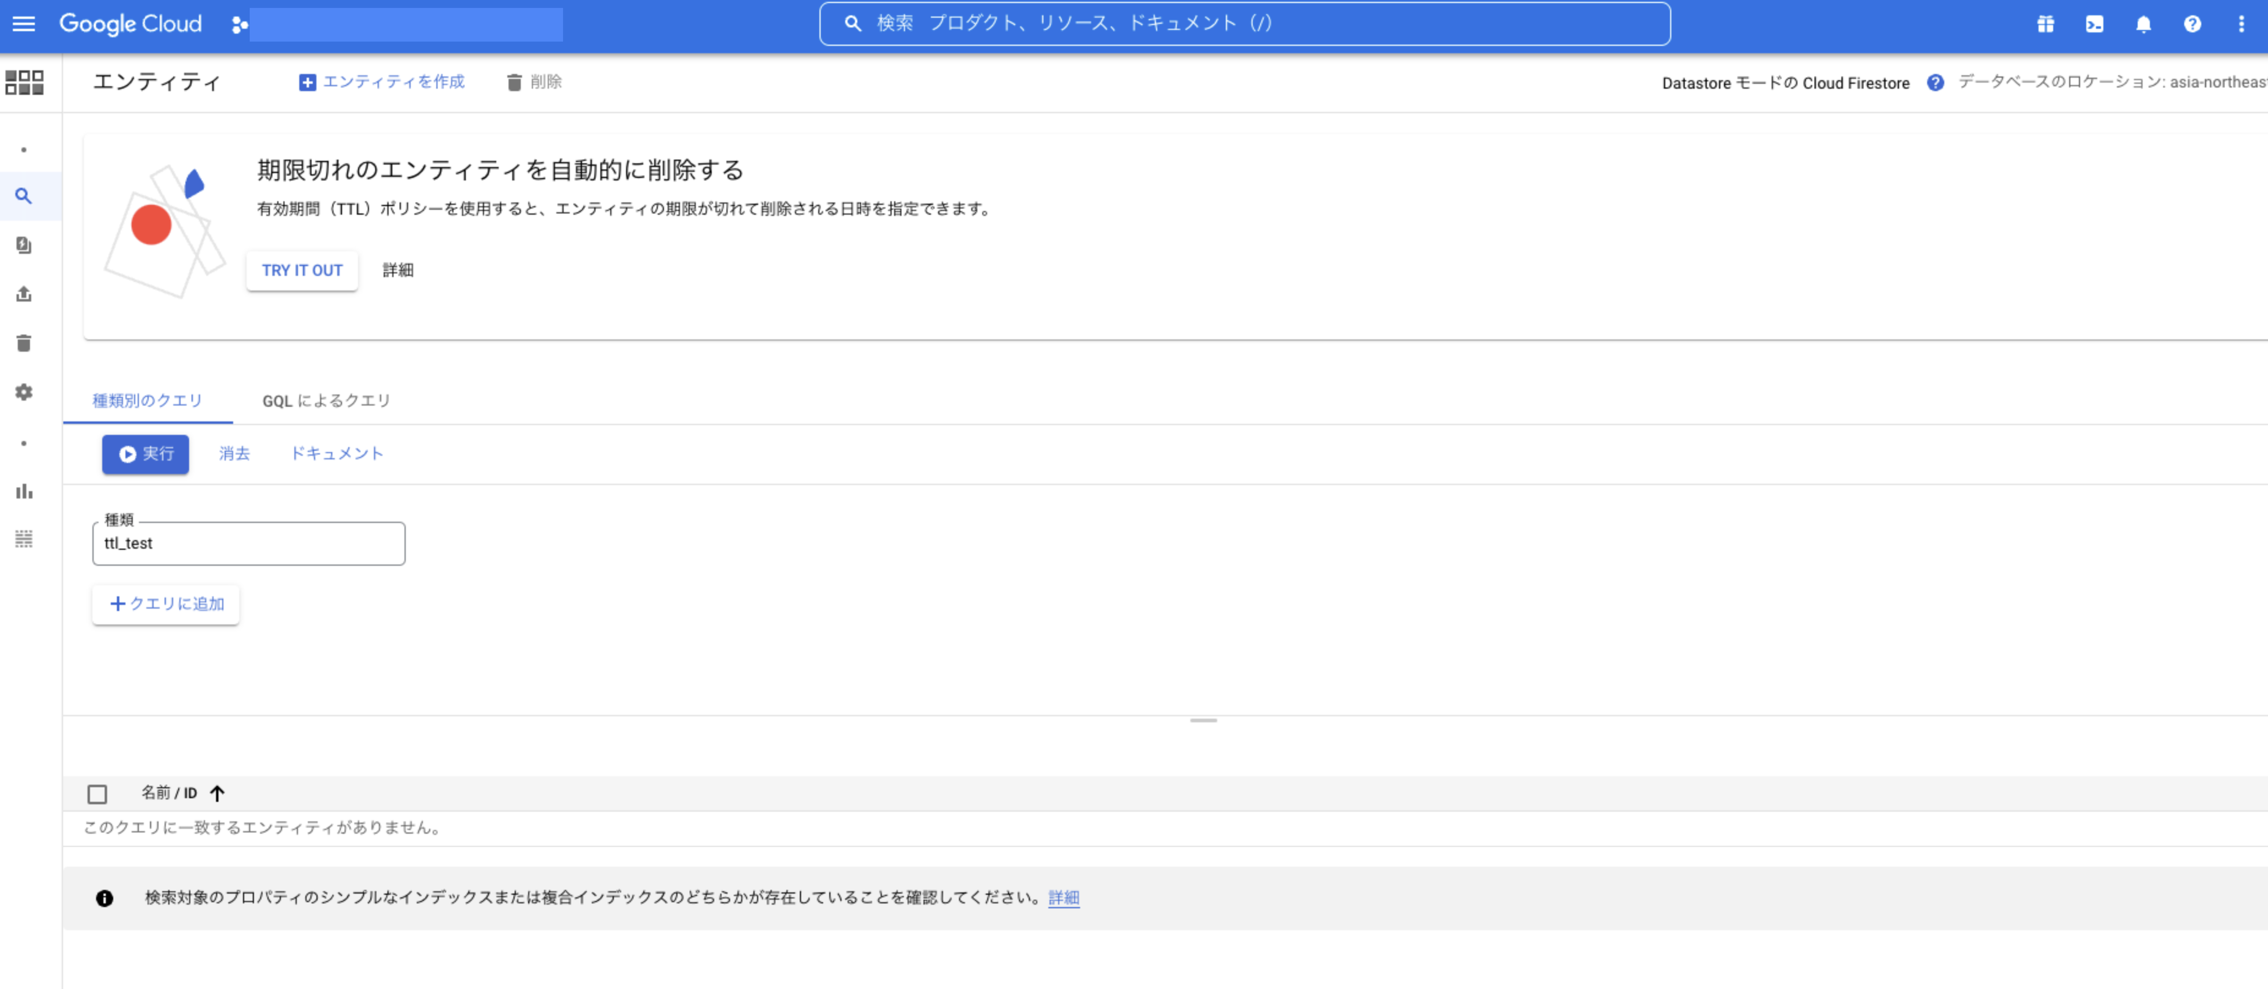Click the TRY IT OUT button
This screenshot has height=989, width=2268.
pyautogui.click(x=301, y=271)
